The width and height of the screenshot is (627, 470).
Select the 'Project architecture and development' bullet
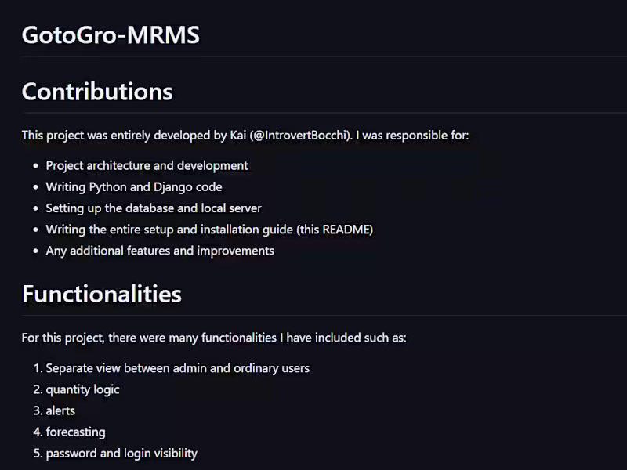pyautogui.click(x=147, y=166)
